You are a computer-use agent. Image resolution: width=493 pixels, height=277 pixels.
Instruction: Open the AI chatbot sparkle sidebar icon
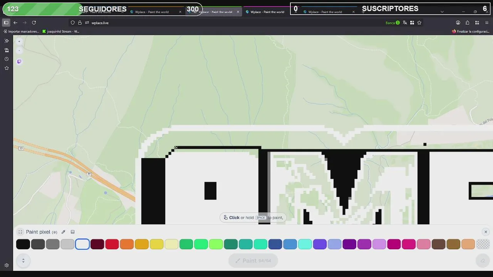7,41
